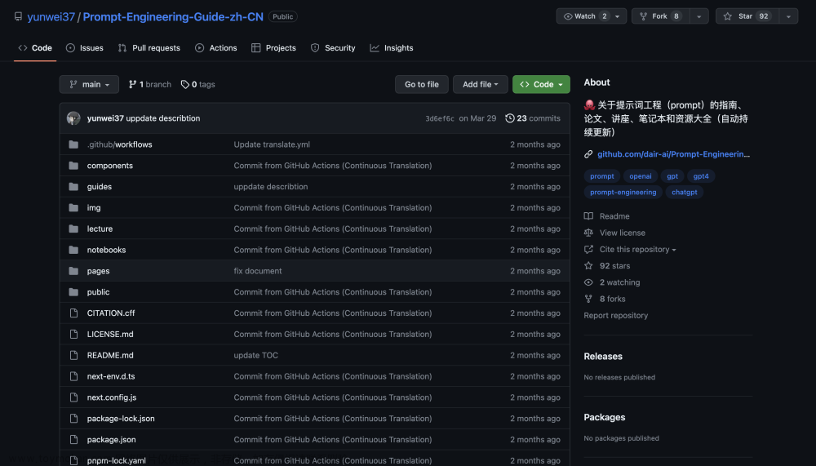The image size is (816, 466).
Task: Select the gpt4 topic tag
Action: coord(701,176)
